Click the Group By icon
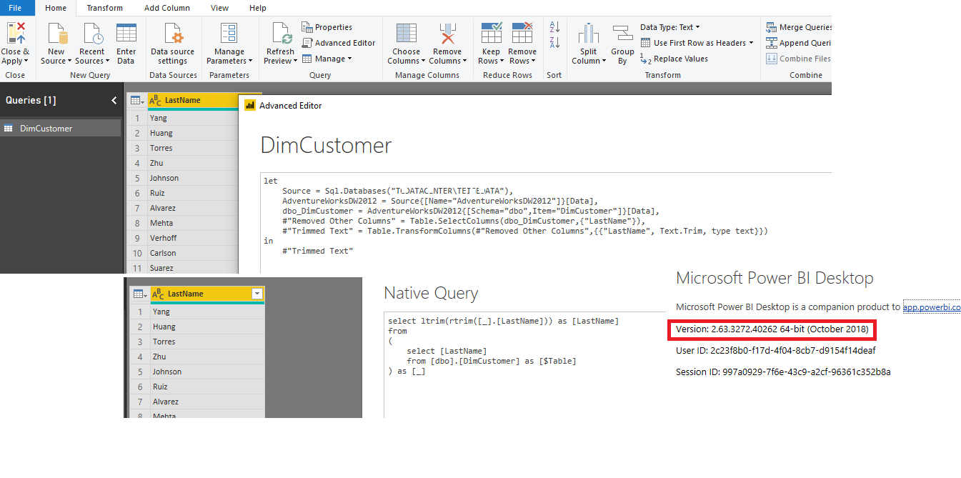 pos(622,34)
